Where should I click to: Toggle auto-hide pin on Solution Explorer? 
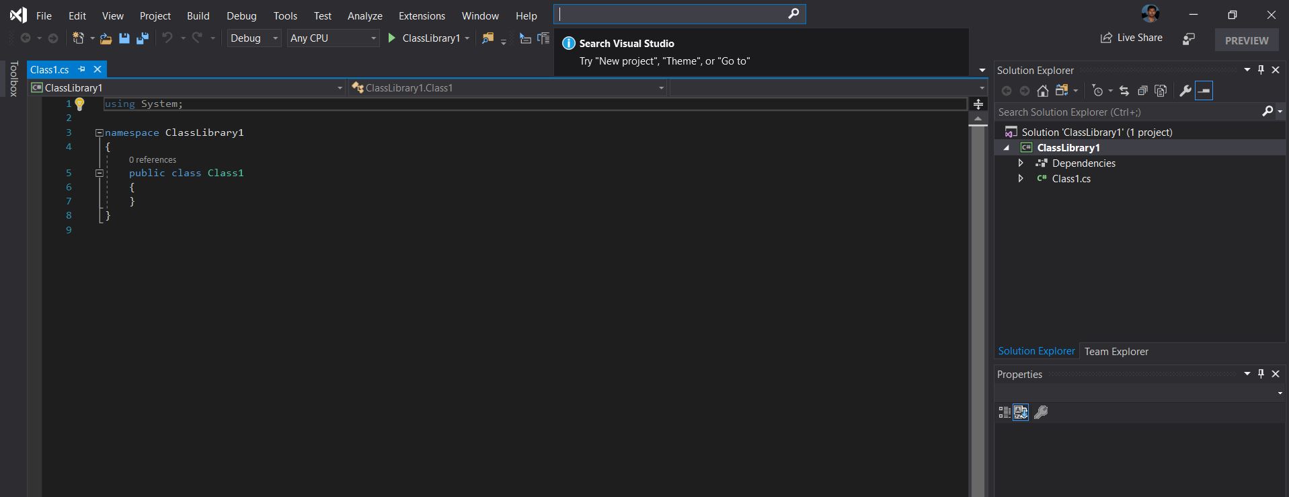(1261, 70)
